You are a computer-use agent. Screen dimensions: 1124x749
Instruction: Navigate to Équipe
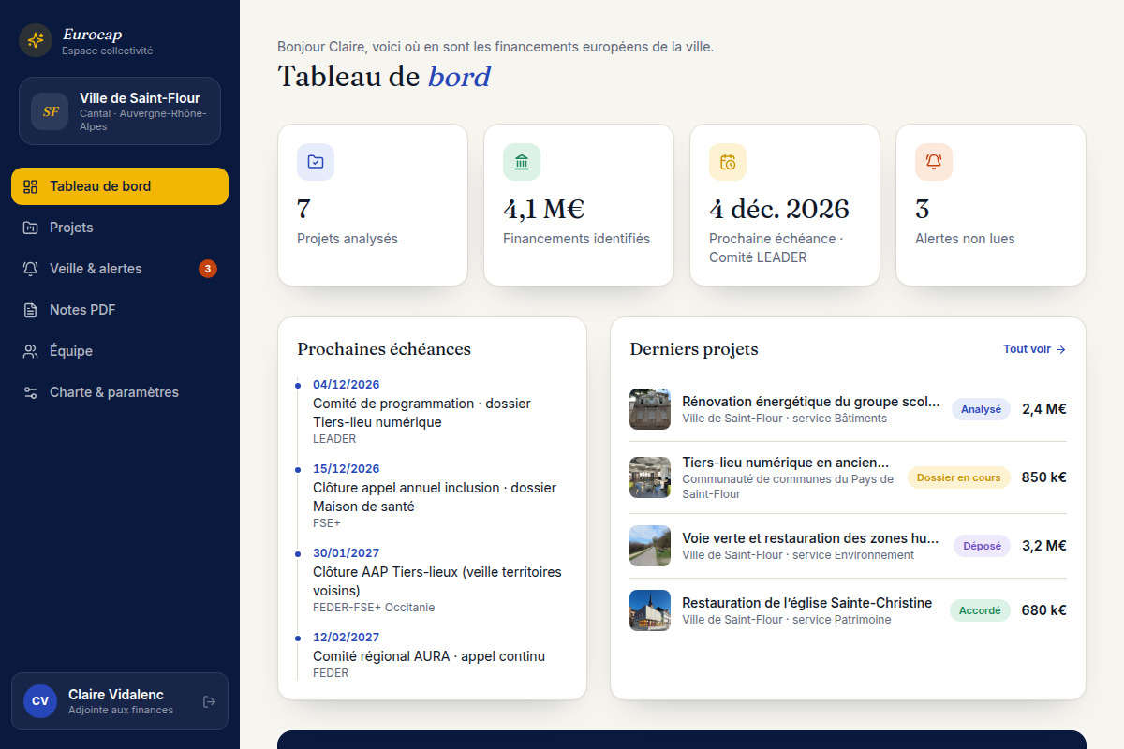pyautogui.click(x=120, y=351)
